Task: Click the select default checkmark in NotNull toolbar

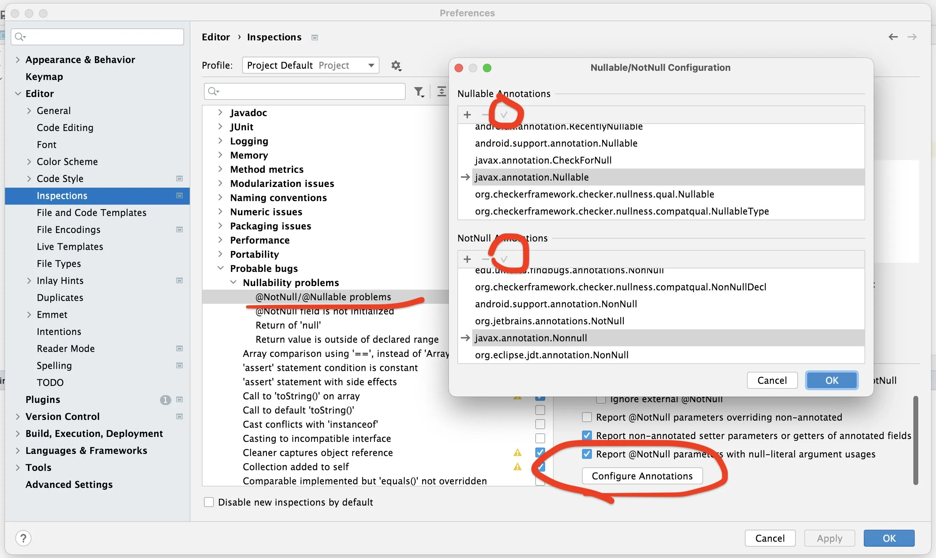Action: pyautogui.click(x=504, y=259)
